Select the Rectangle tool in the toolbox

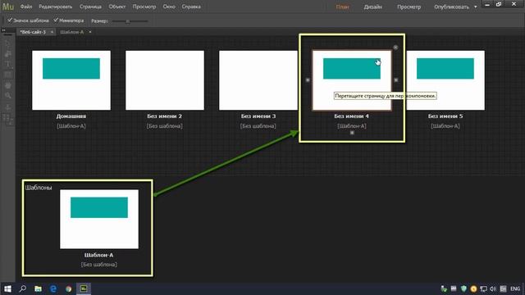7,75
